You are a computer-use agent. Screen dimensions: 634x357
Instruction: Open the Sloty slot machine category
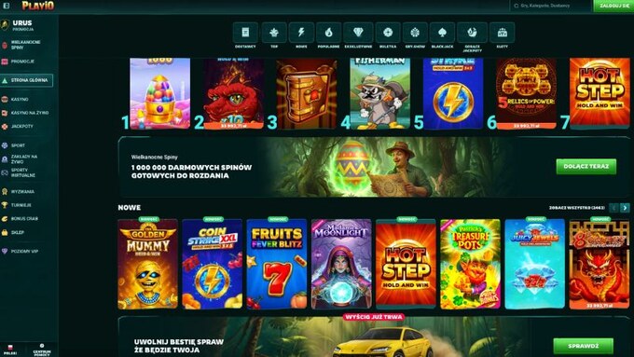(x=503, y=33)
